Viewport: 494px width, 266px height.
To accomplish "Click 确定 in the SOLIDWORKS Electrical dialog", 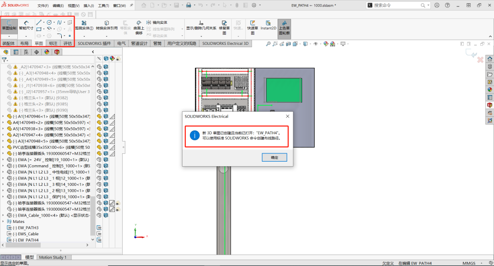I will [274, 157].
